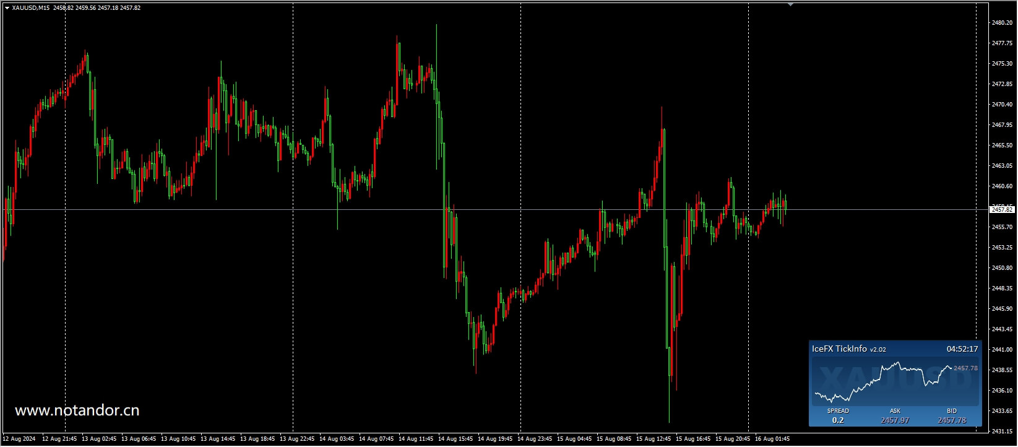
Task: Click the 13 Aug 06:45 time label
Action: pos(139,440)
